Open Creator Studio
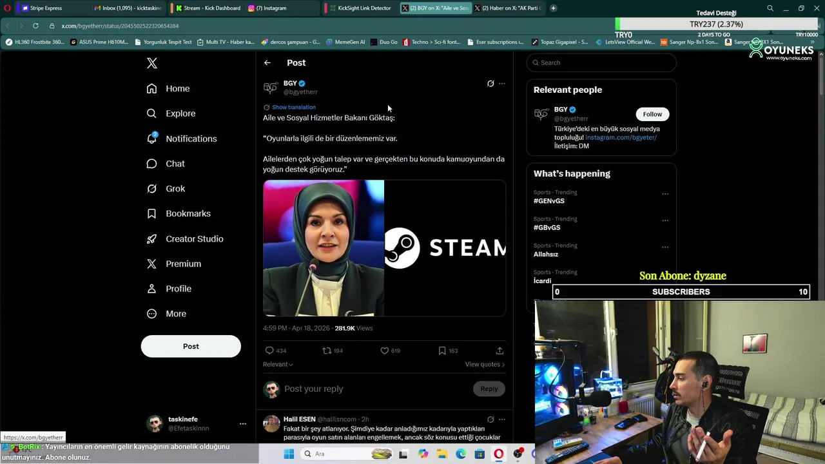The image size is (825, 464). coord(184,238)
